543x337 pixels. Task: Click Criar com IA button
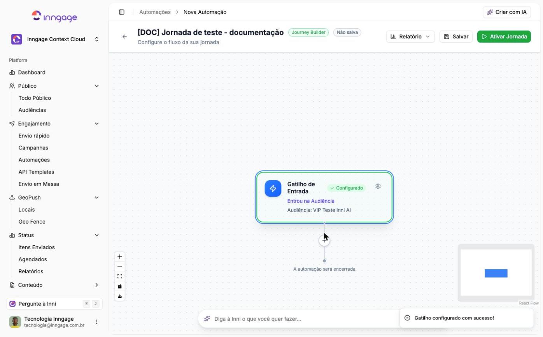pos(507,12)
